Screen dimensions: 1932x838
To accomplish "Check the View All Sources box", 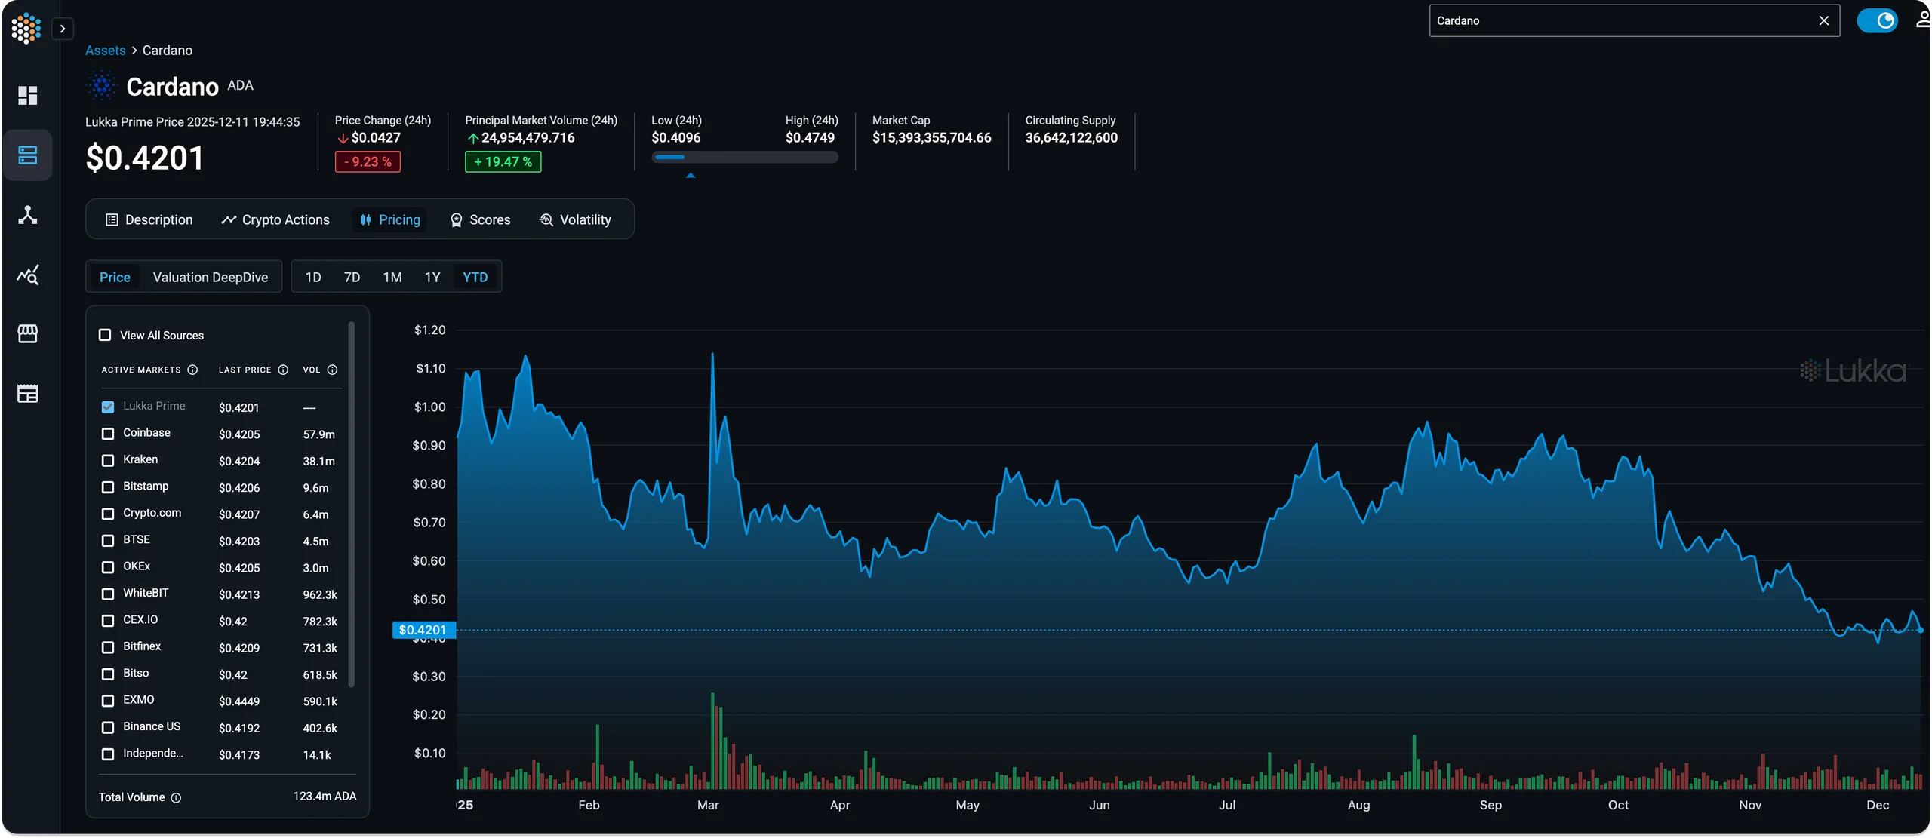I will point(105,335).
